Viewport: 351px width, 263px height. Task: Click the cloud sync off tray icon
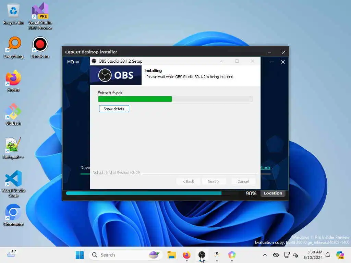point(276,255)
